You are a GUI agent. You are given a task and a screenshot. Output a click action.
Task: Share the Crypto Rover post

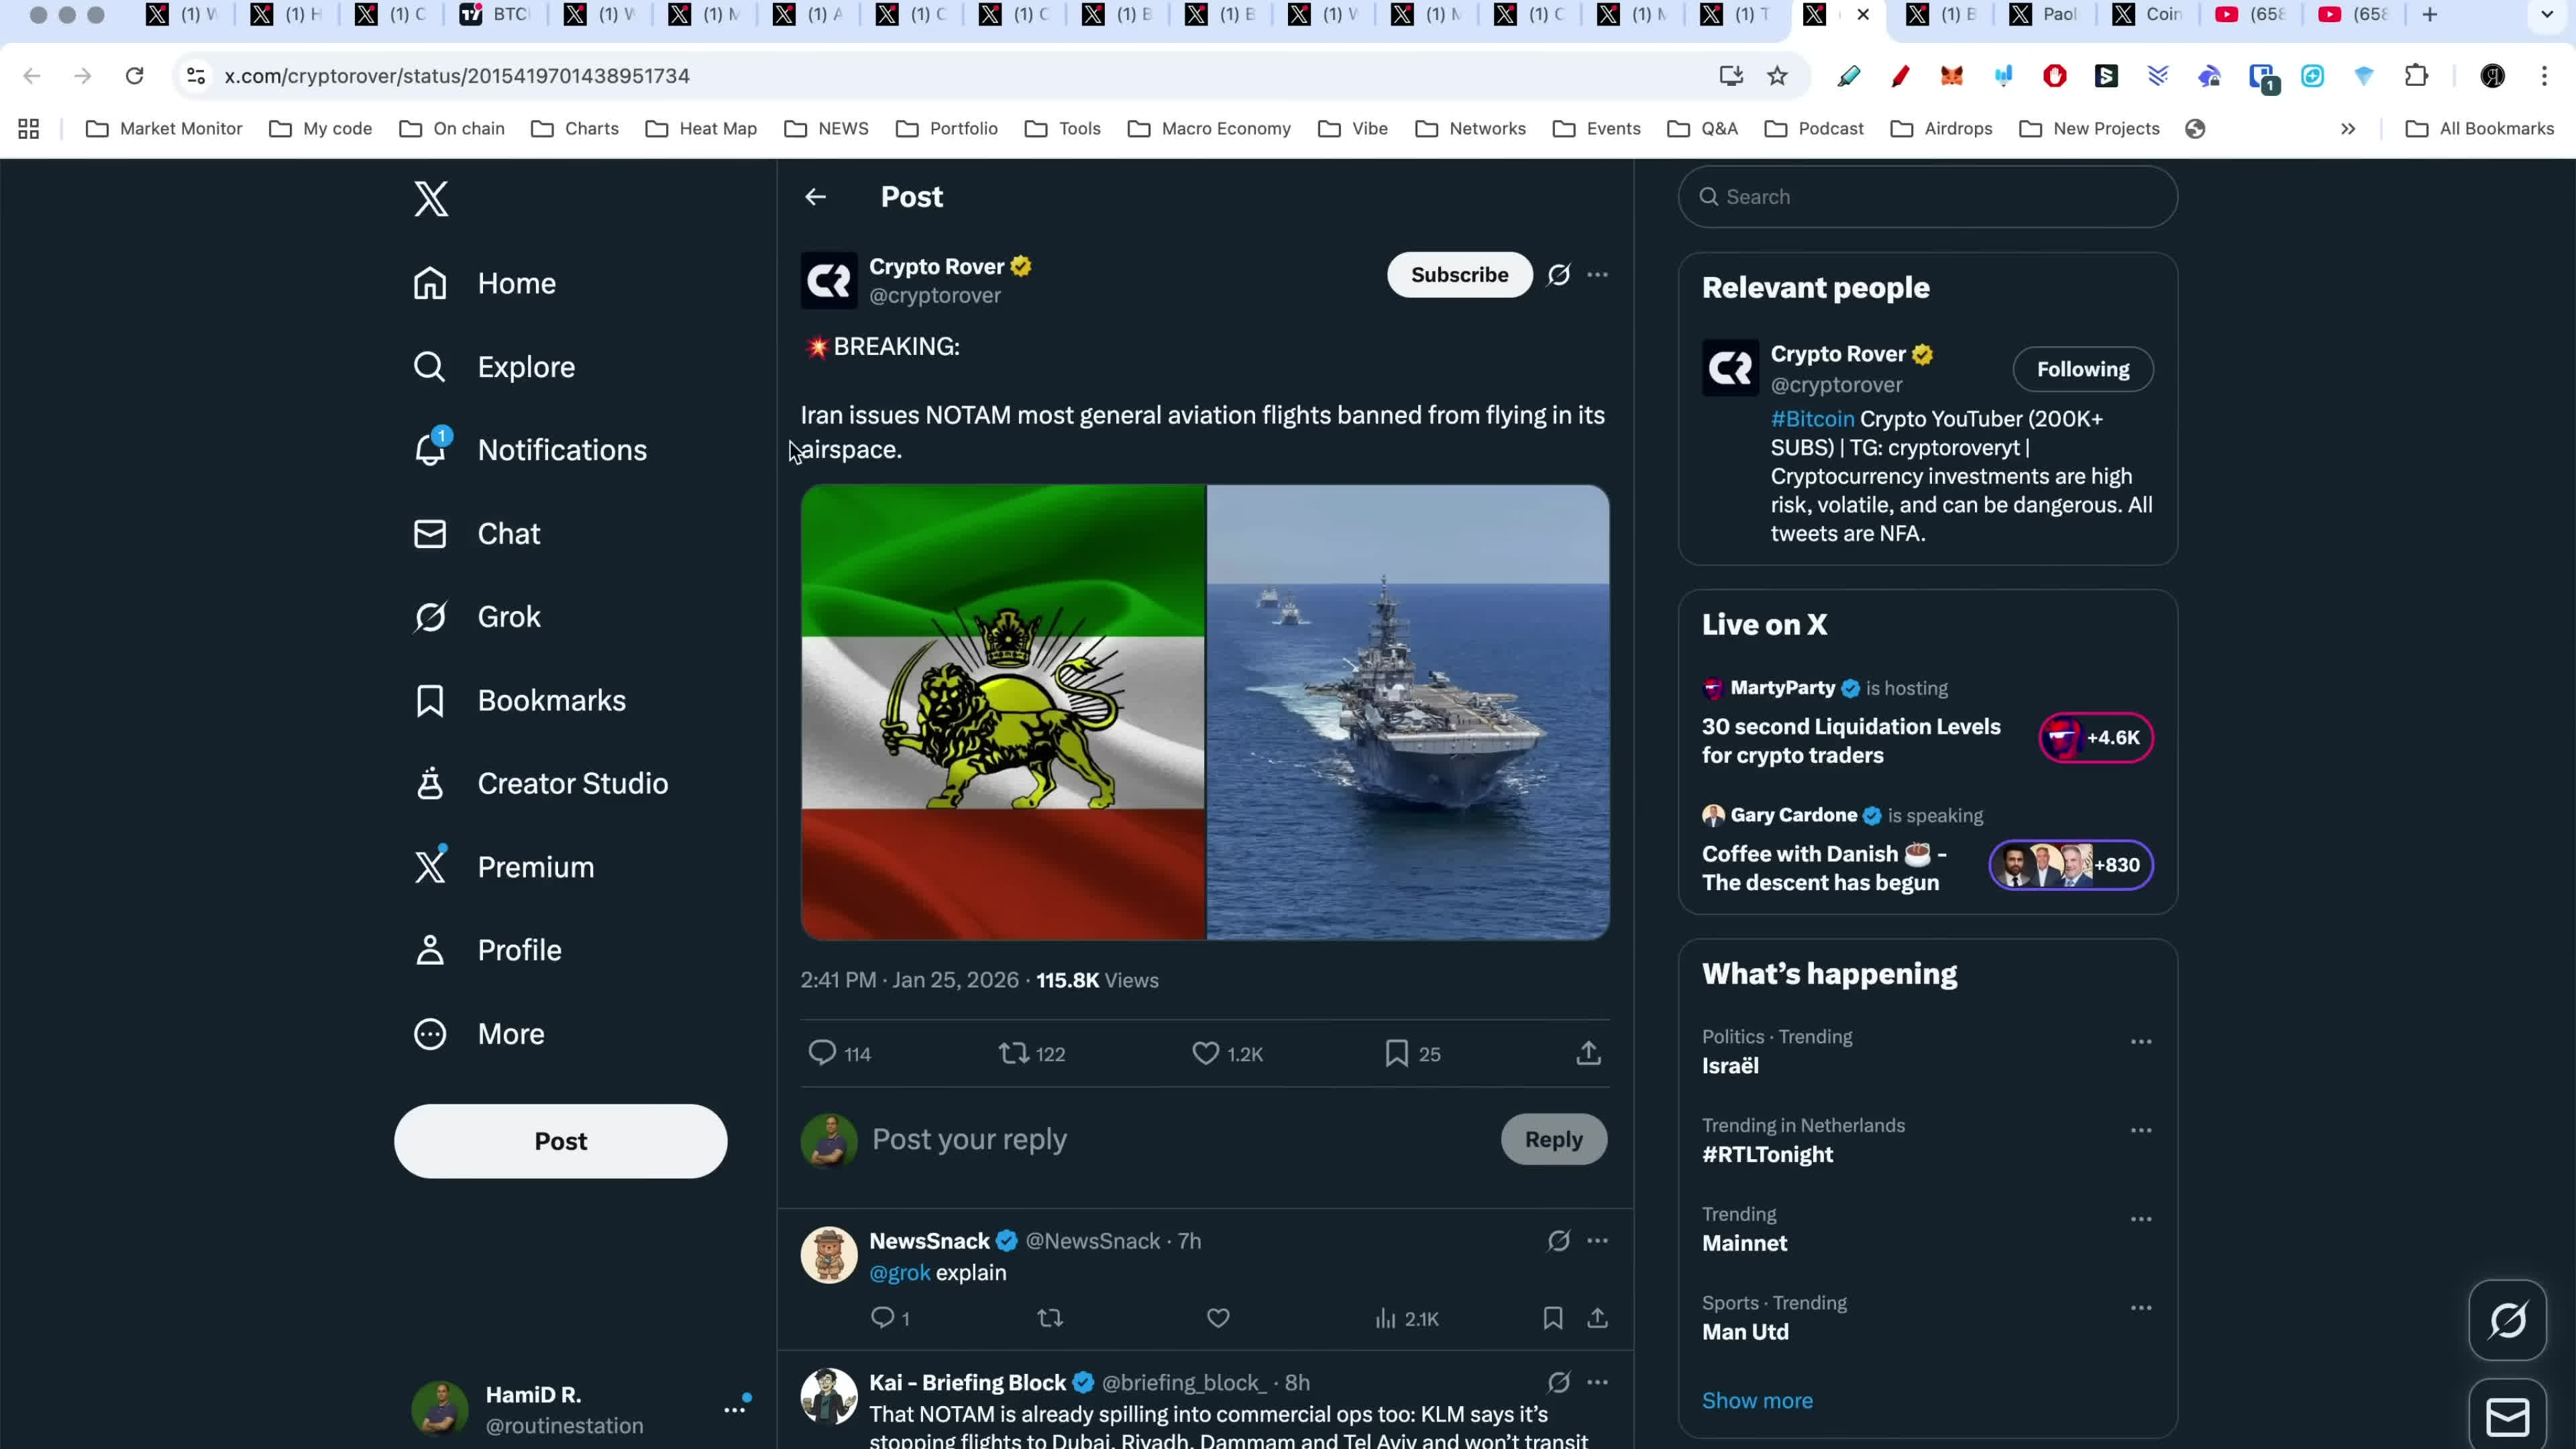pos(1588,1053)
